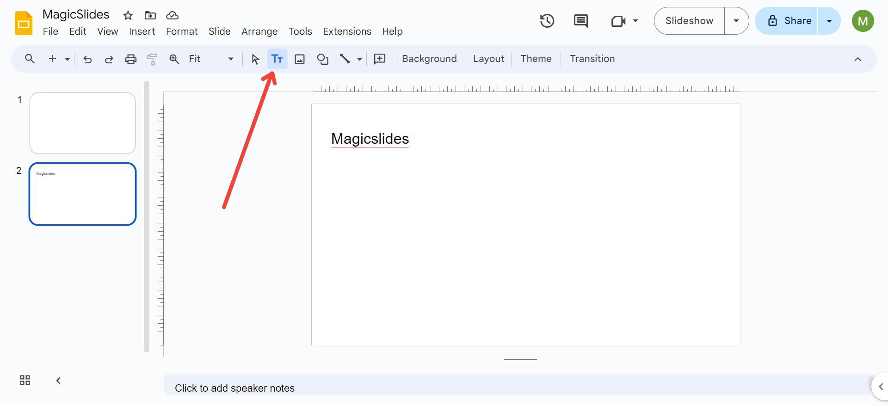Screen dimensions: 888x406
Task: Open version history clock icon
Action: coord(547,21)
